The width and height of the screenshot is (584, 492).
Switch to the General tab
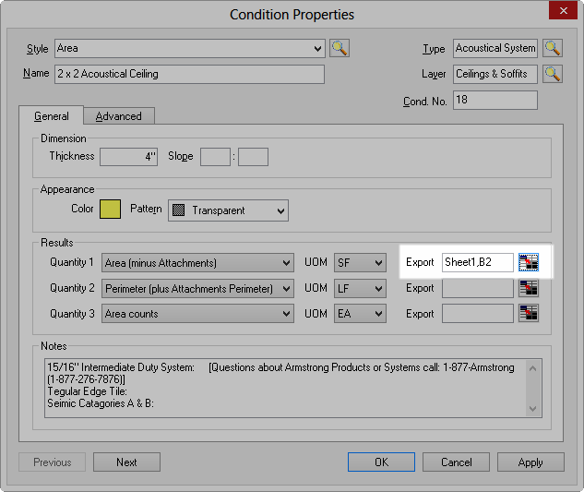click(52, 116)
